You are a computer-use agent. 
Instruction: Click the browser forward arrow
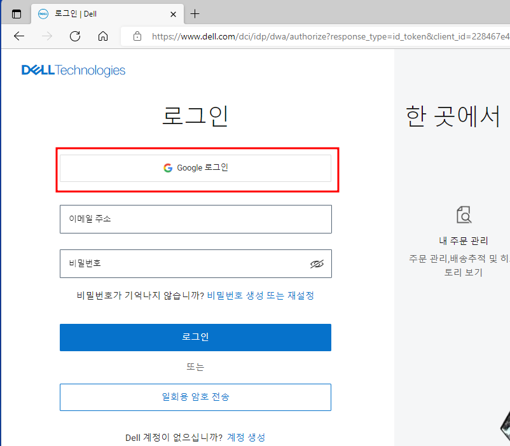[47, 36]
